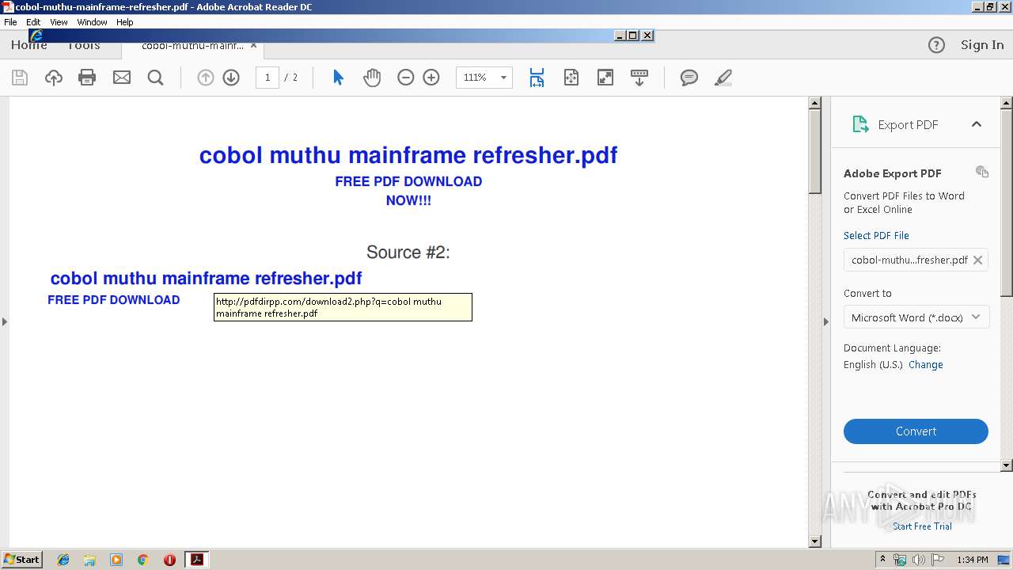Open Windows Explorer folder in taskbar
Image resolution: width=1013 pixels, height=570 pixels.
(89, 560)
